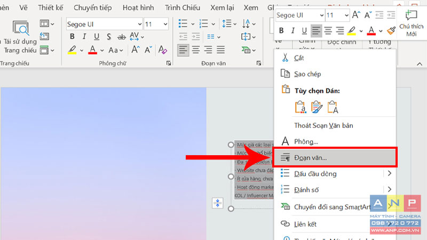Screen dimensions: 427x240
Task: Open slide Section icon dropdown
Action: tap(47, 50)
